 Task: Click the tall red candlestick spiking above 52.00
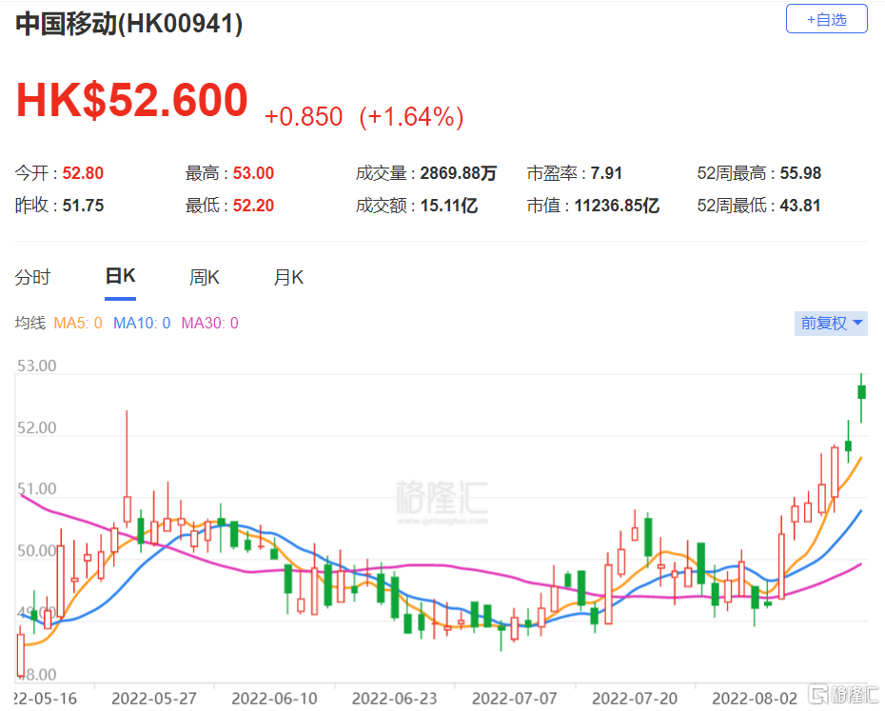tap(127, 468)
